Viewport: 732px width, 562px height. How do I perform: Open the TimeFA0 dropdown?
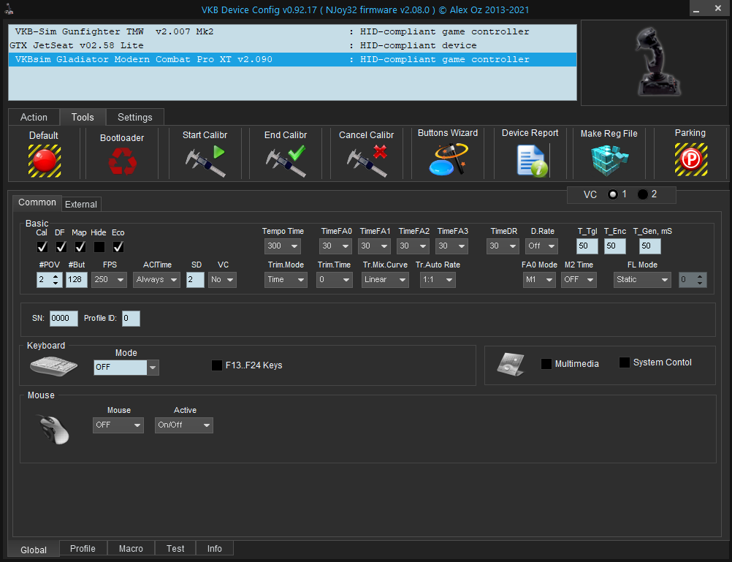(335, 246)
